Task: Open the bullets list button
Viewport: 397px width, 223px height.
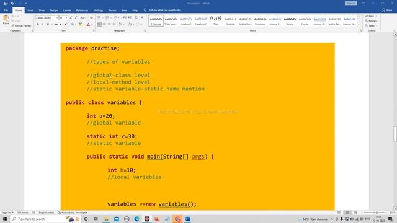Action: (100, 18)
